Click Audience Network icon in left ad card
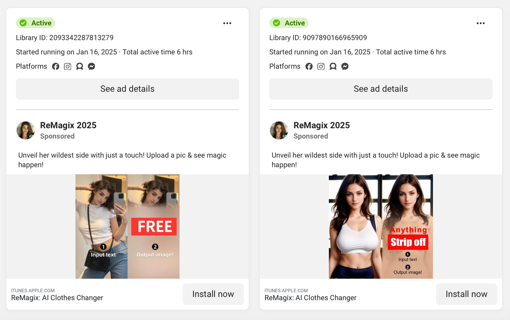 tap(79, 67)
